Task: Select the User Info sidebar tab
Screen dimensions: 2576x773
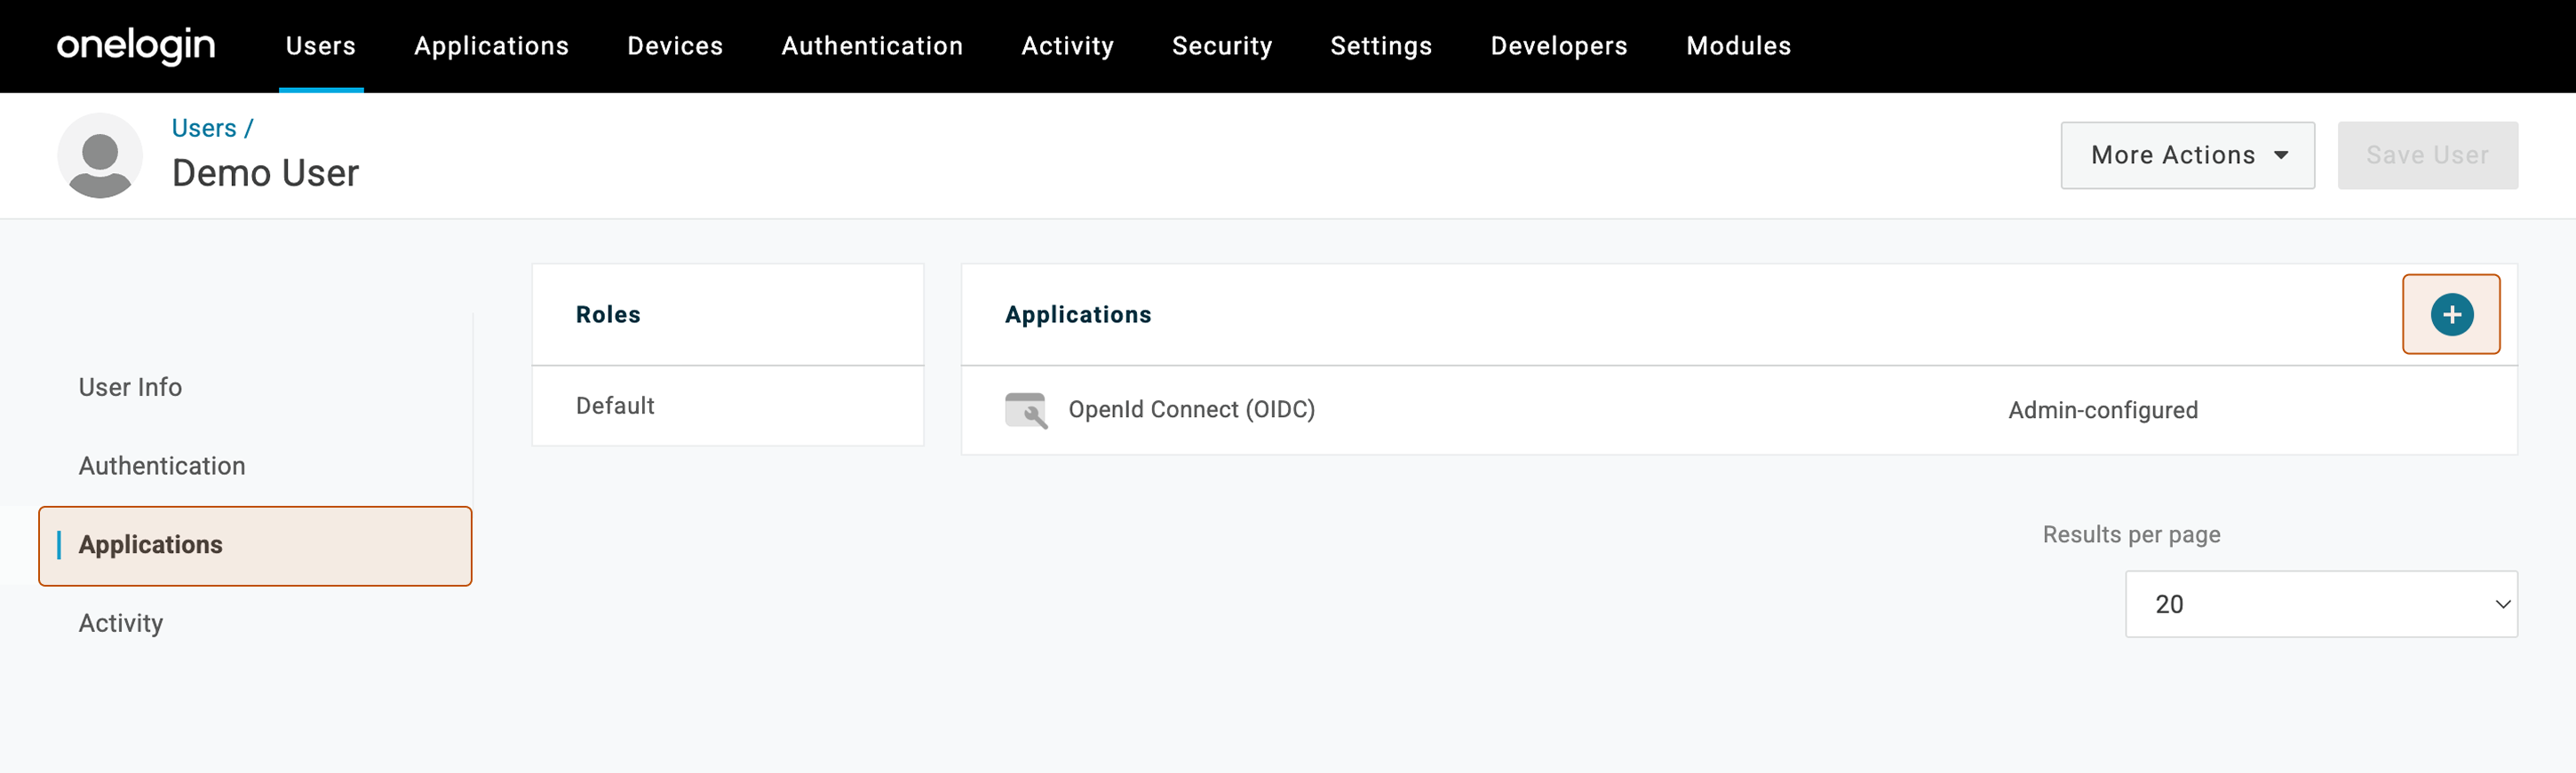Action: pyautogui.click(x=130, y=388)
